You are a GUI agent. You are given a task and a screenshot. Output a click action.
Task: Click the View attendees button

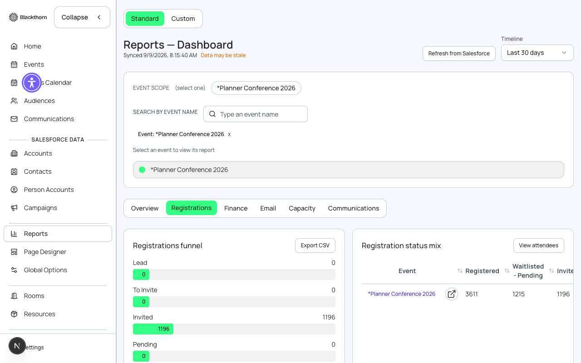(538, 245)
